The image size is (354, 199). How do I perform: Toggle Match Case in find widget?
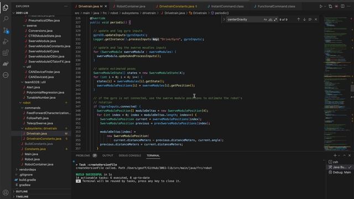click(265, 20)
